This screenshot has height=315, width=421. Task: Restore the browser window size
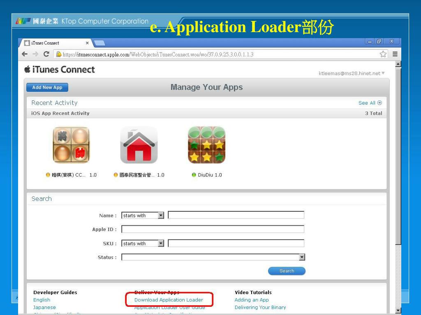379,41
